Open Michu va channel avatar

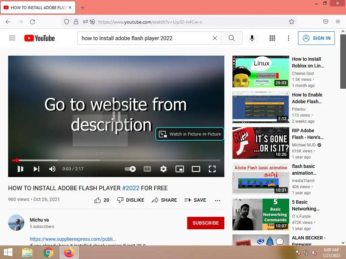point(16,223)
